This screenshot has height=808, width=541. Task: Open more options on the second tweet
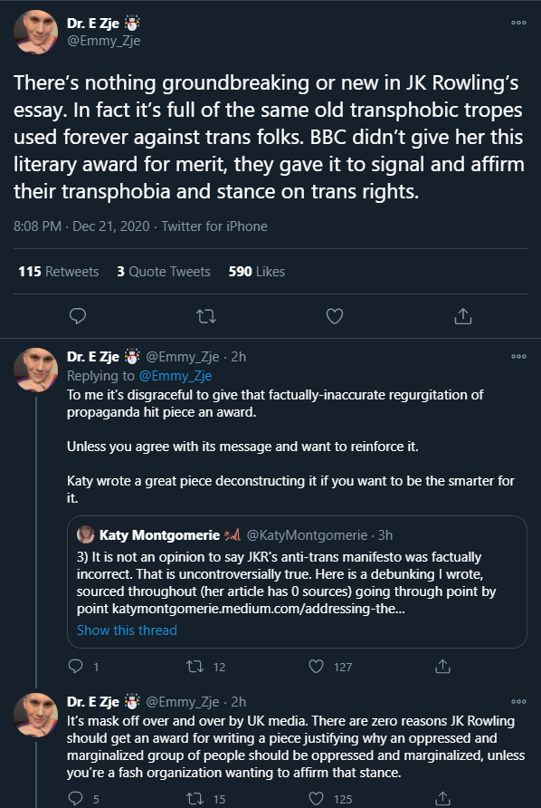518,356
